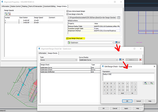Click the Expression text field
Screen dimensions: 158x112
click(x=128, y=77)
